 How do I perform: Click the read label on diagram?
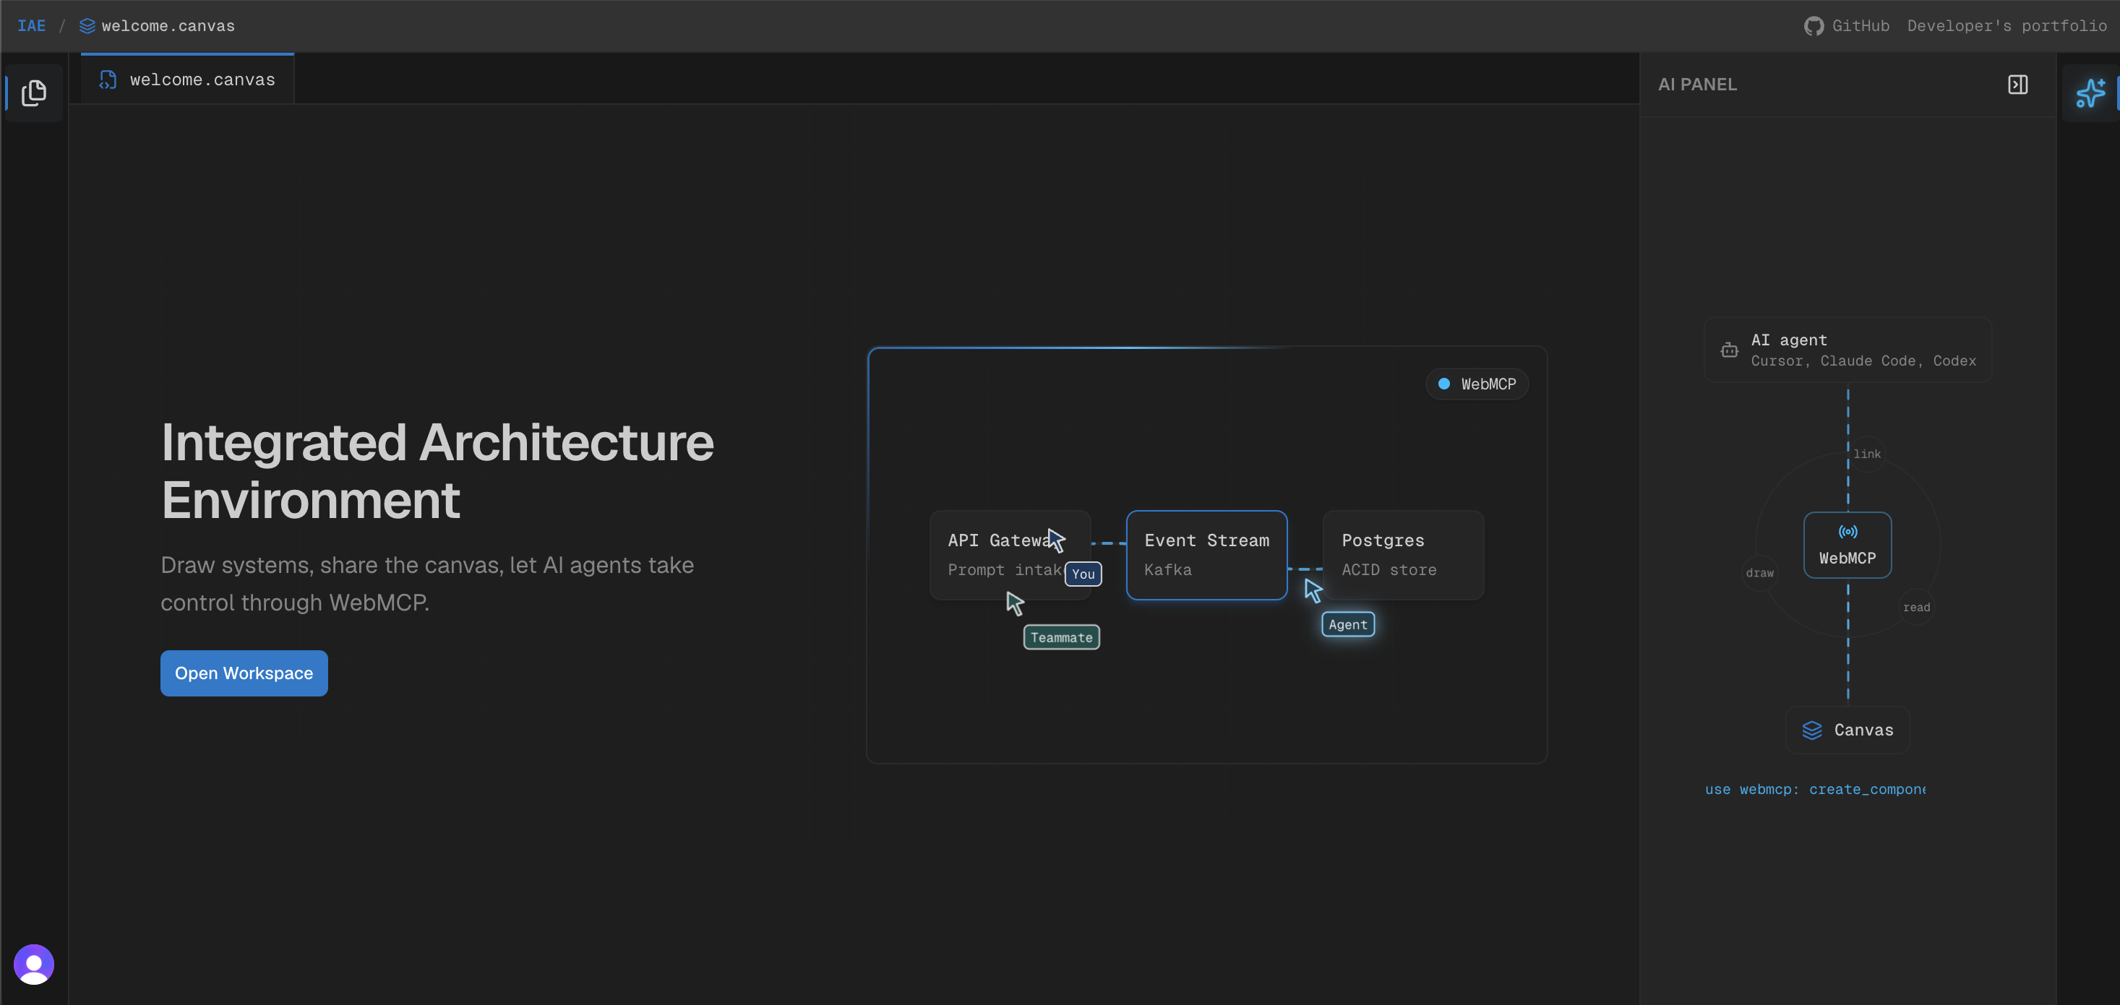[1916, 608]
